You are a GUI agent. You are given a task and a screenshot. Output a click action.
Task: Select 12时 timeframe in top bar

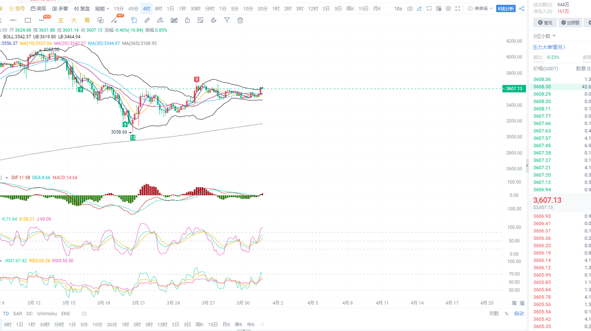coord(313,8)
